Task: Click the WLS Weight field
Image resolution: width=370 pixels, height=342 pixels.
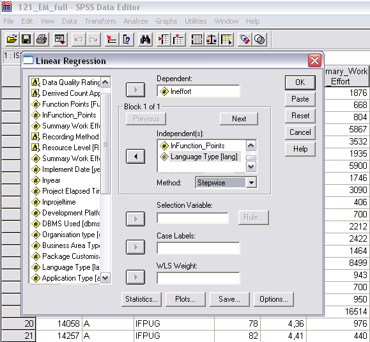Action: click(x=198, y=278)
